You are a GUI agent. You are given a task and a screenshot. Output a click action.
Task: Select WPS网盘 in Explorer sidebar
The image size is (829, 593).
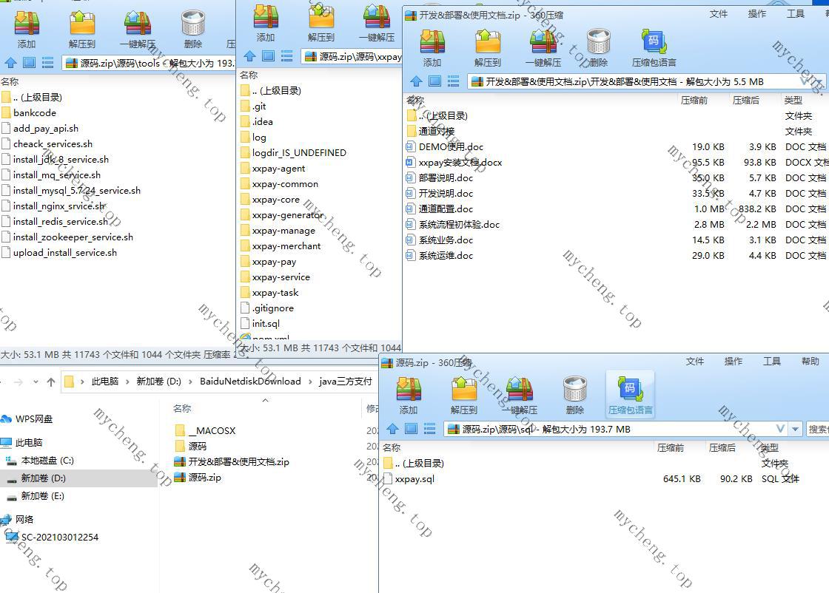[34, 419]
